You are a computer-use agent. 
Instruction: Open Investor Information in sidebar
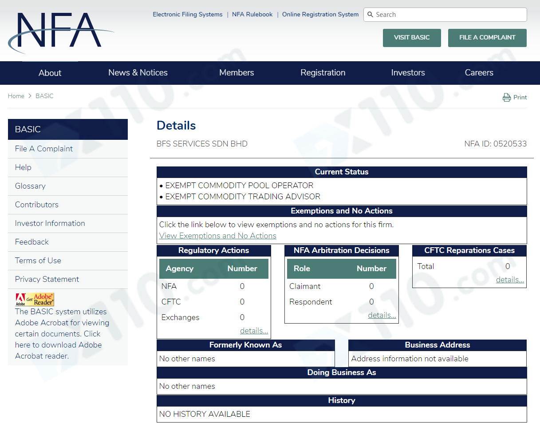coord(68,224)
